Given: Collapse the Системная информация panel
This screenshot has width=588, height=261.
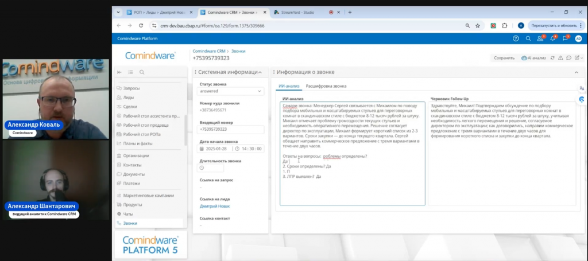Looking at the screenshot, I should click(x=260, y=72).
